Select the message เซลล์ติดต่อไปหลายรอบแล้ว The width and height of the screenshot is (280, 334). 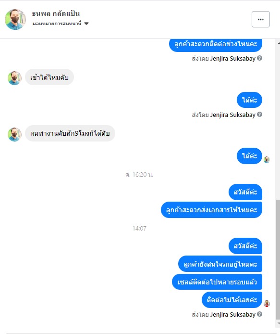(x=217, y=282)
